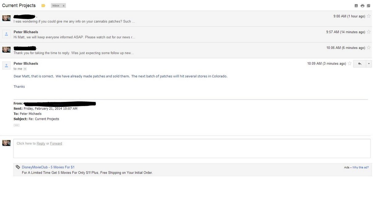The width and height of the screenshot is (376, 203).
Task: Click the Reply link in reply box
Action: 41,144
